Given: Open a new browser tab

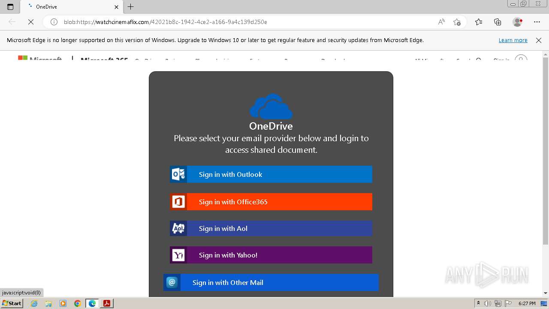Looking at the screenshot, I should [x=131, y=7].
